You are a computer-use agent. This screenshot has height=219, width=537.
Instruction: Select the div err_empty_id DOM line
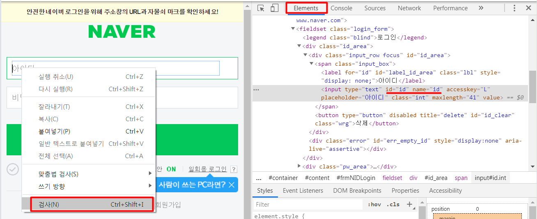[415, 145]
